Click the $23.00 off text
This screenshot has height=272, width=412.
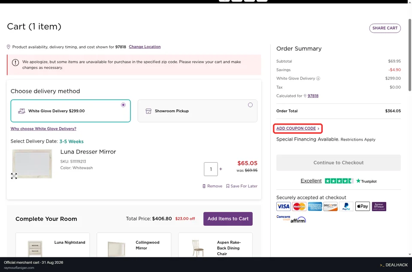(185, 219)
